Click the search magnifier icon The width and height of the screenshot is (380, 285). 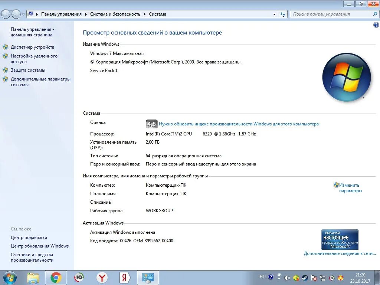pos(375,14)
